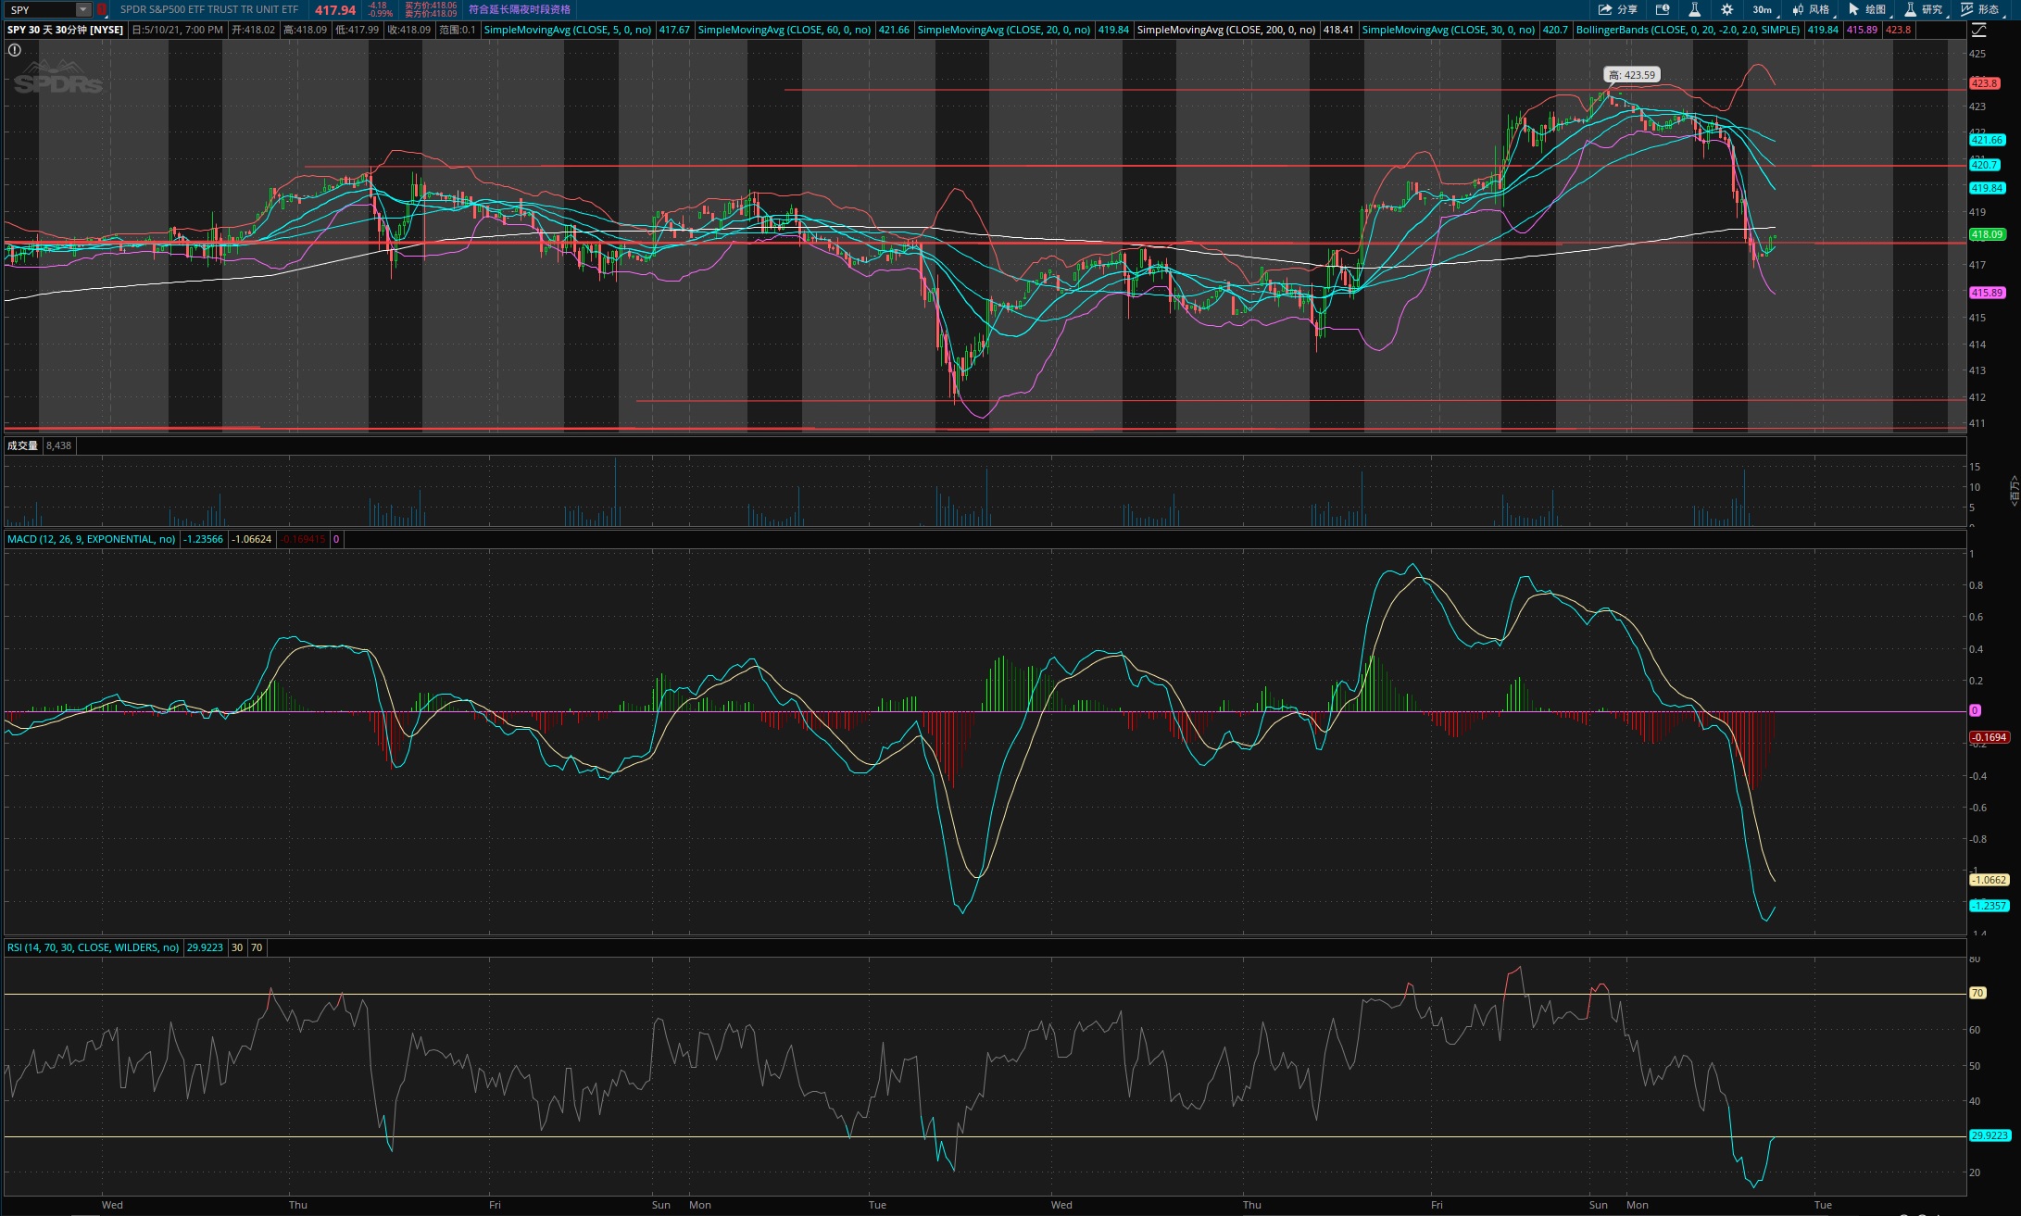This screenshot has width=2021, height=1216.
Task: Click the Thu label after Wed on time axis
Action: (x=297, y=1205)
